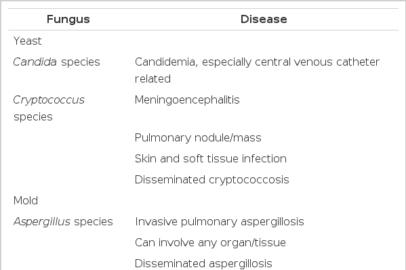Screen dimensions: 406x270
Task: Click 'species' under Cryptococcus
Action: 33,117
